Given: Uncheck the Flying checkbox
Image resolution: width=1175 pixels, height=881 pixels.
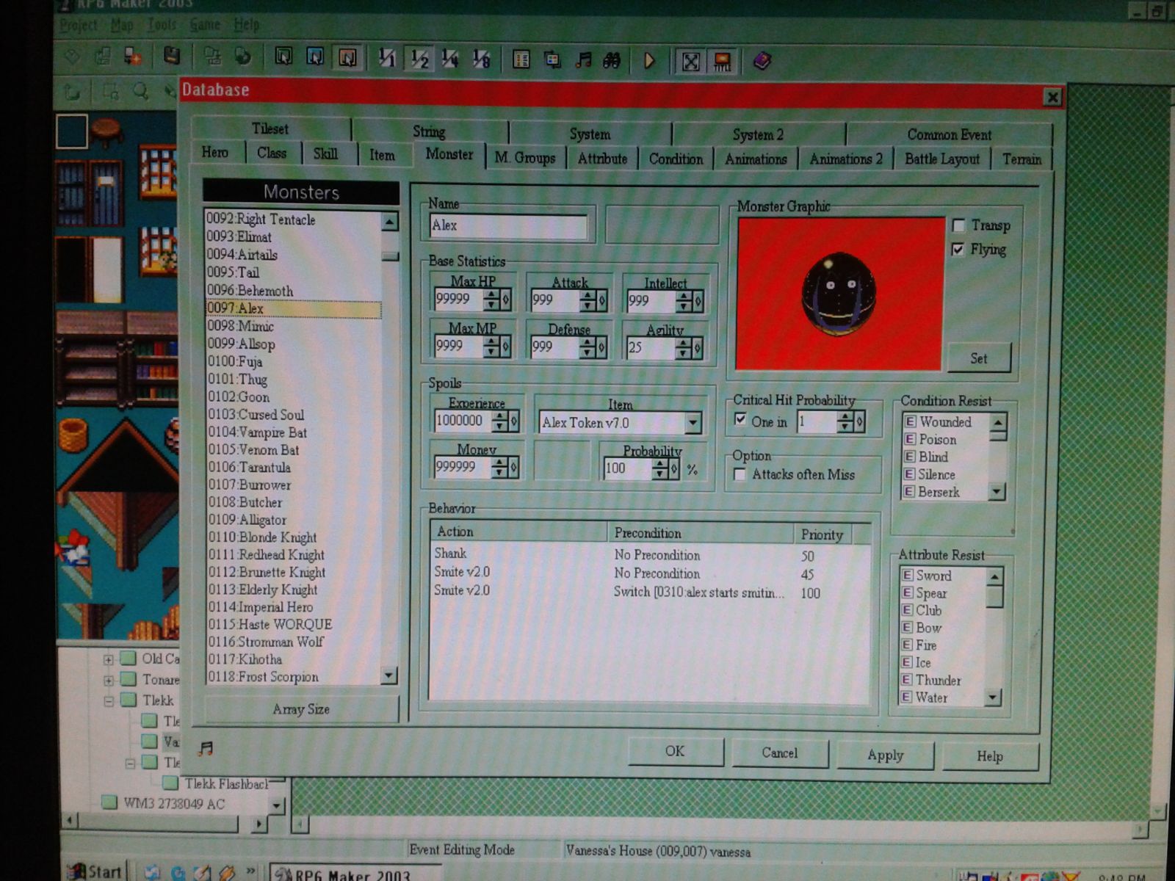Looking at the screenshot, I should click(x=958, y=250).
